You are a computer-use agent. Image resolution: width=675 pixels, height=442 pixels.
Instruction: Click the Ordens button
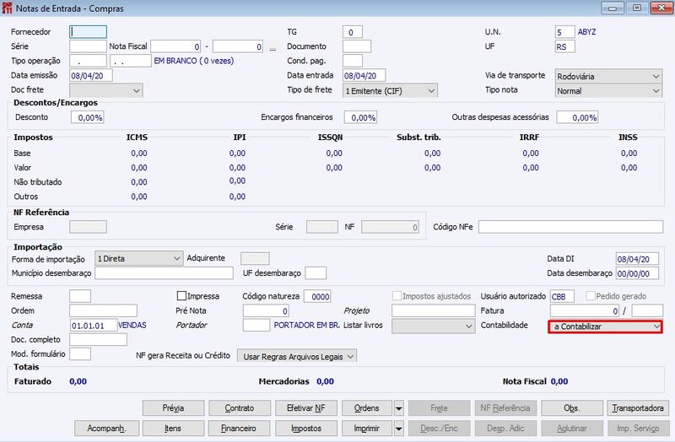tap(367, 408)
